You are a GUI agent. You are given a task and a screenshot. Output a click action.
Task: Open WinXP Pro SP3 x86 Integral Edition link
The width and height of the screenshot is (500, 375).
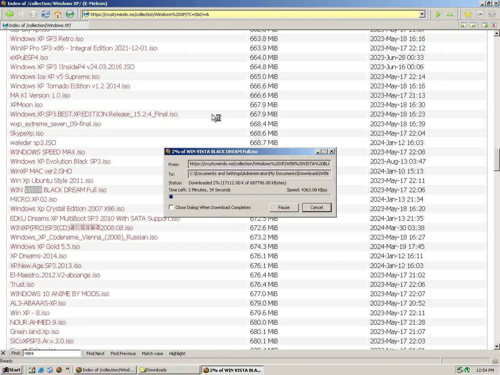click(84, 48)
